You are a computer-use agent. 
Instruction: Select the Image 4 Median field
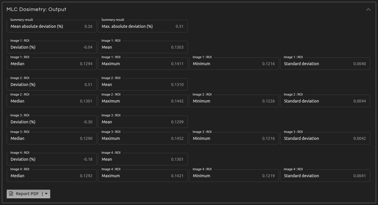pos(52,176)
